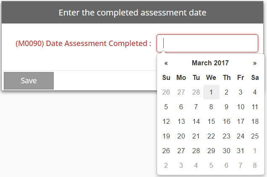
Task: Click the Save button
Action: (x=29, y=81)
